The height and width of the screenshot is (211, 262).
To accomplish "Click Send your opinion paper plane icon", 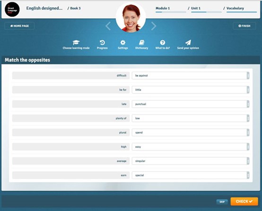I will click(188, 43).
